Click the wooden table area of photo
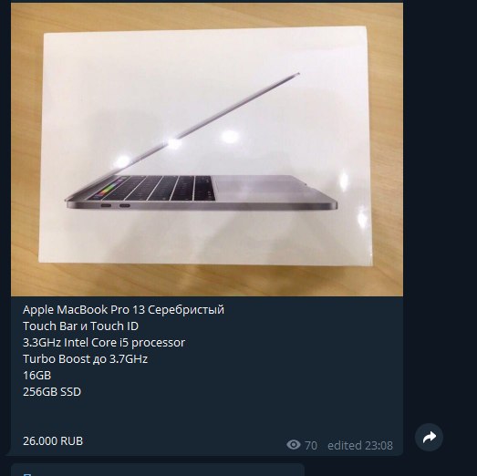 click(x=207, y=282)
